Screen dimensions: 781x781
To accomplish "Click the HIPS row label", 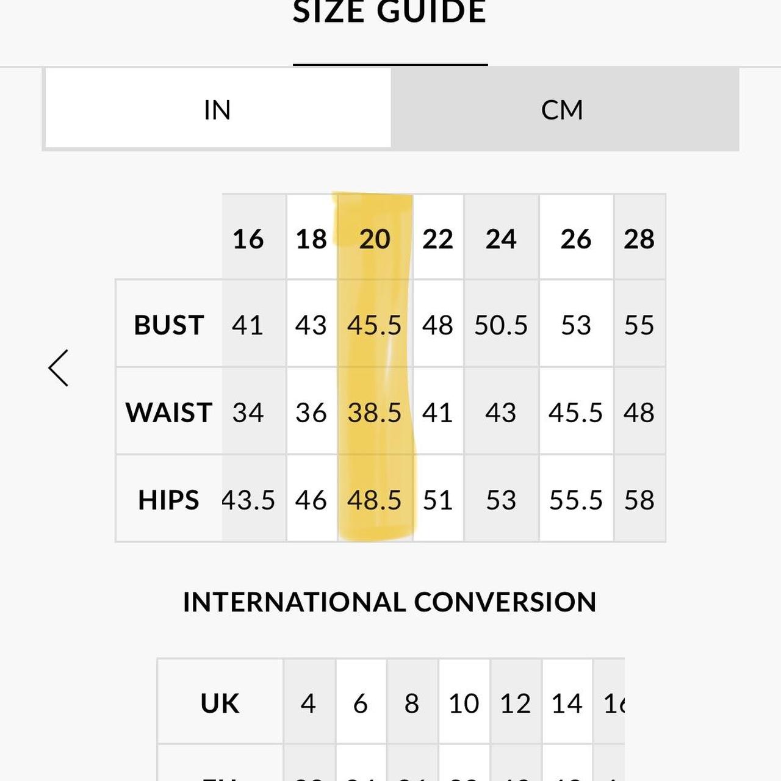I will pyautogui.click(x=169, y=500).
